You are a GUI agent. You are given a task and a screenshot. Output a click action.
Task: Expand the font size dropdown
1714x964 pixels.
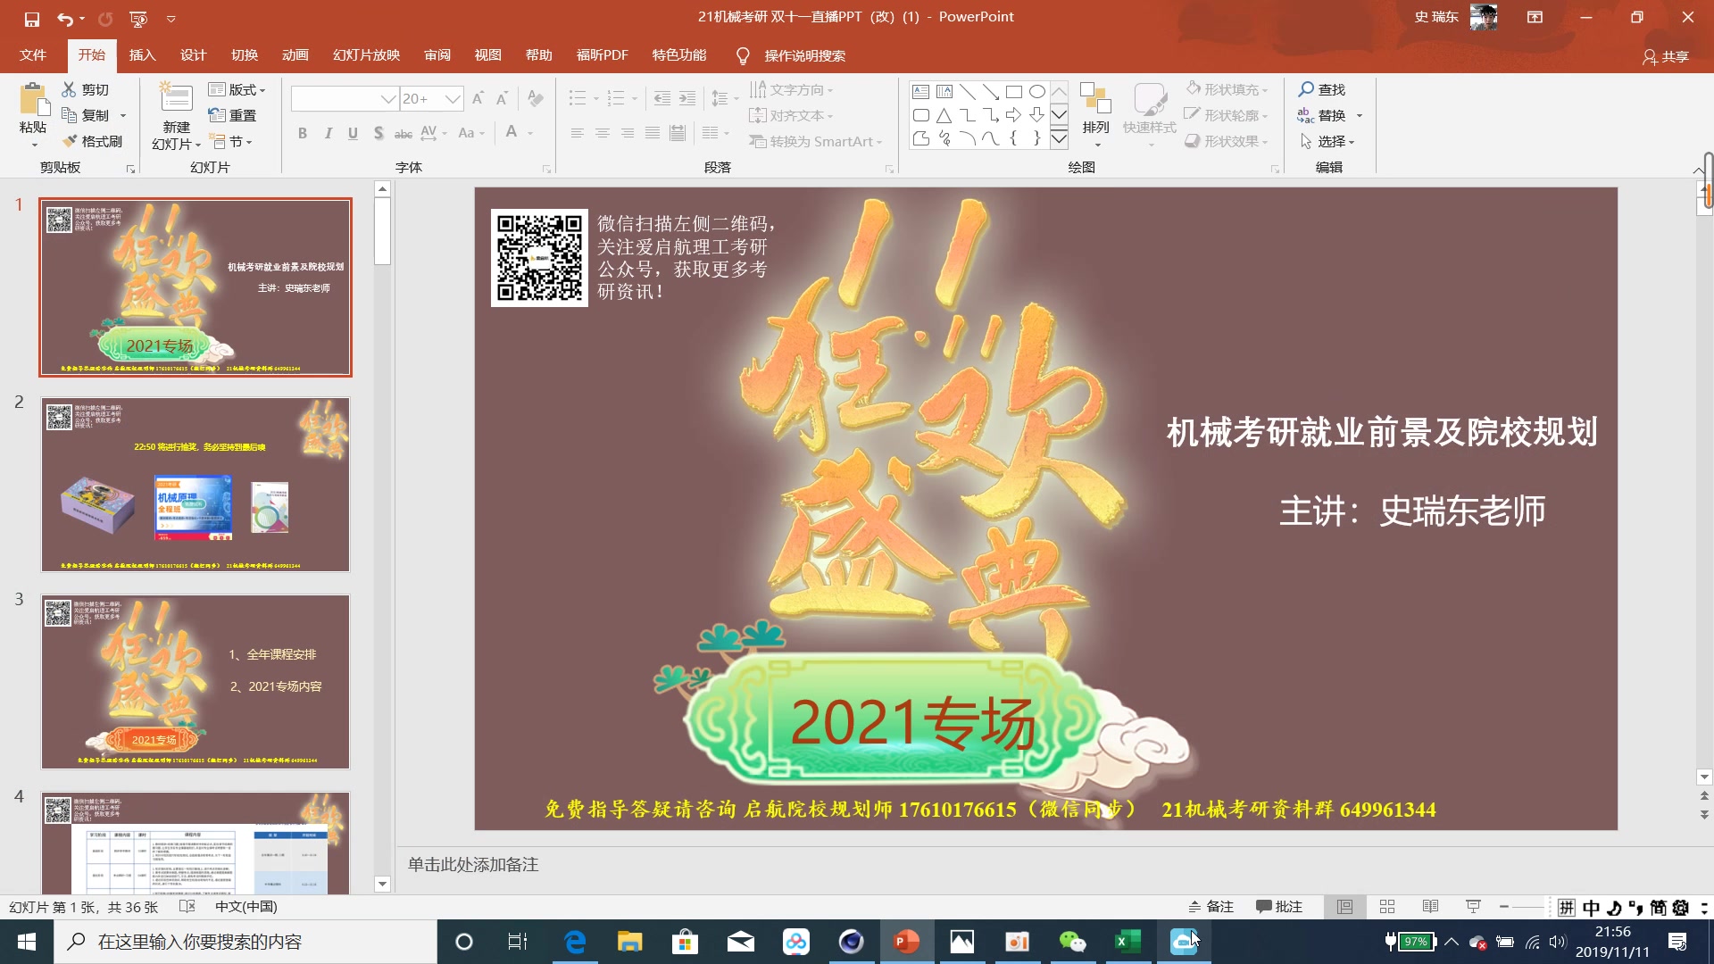click(451, 99)
